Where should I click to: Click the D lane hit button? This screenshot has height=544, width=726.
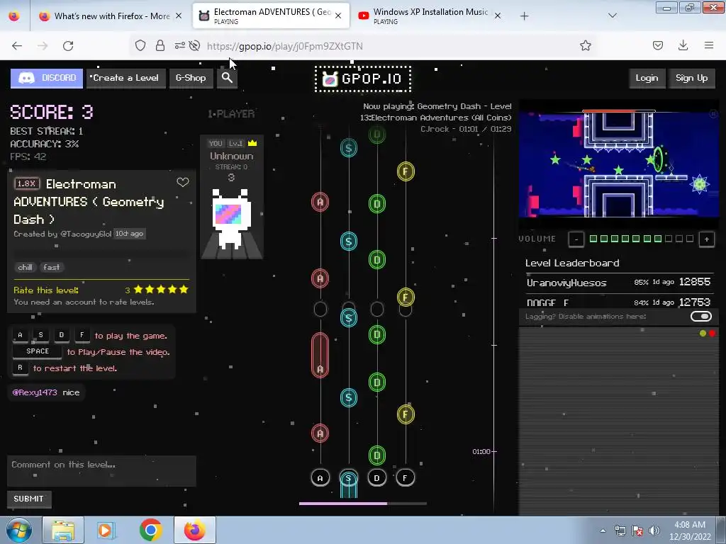377,478
